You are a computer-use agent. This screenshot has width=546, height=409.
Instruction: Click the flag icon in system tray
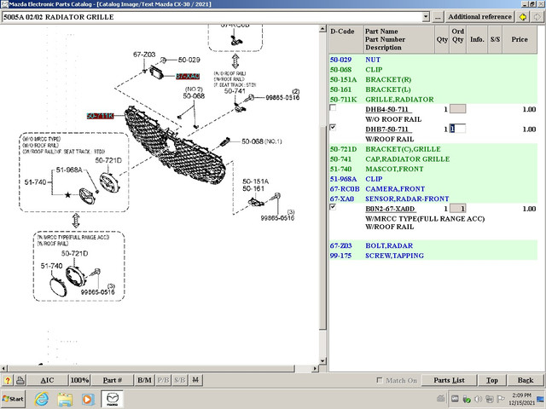[x=501, y=399]
